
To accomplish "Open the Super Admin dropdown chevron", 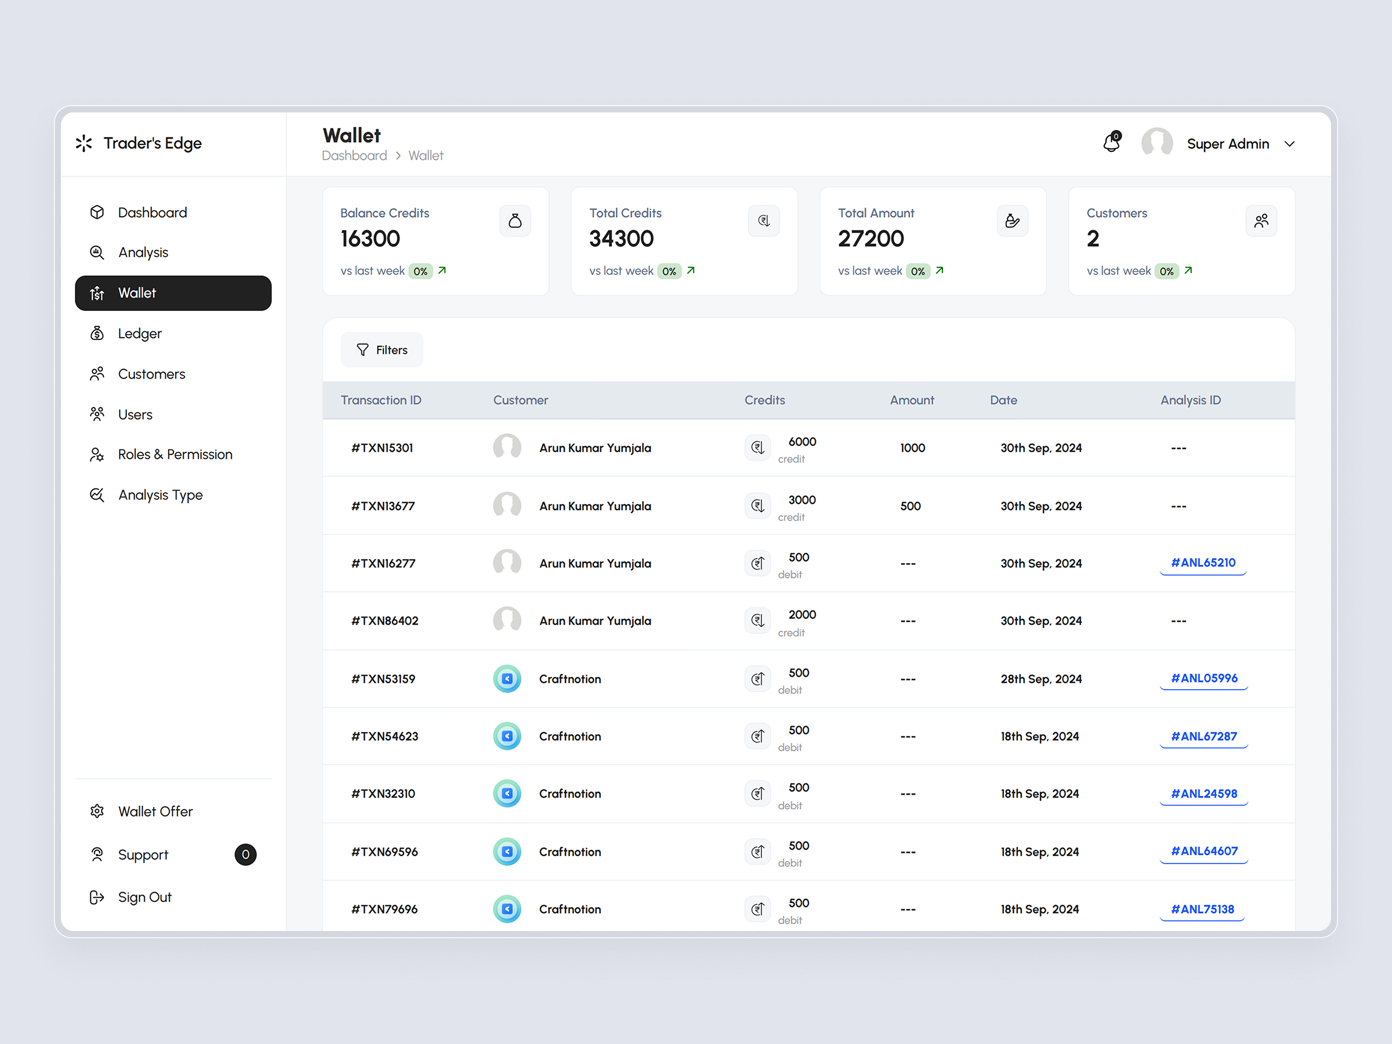I will click(x=1289, y=143).
